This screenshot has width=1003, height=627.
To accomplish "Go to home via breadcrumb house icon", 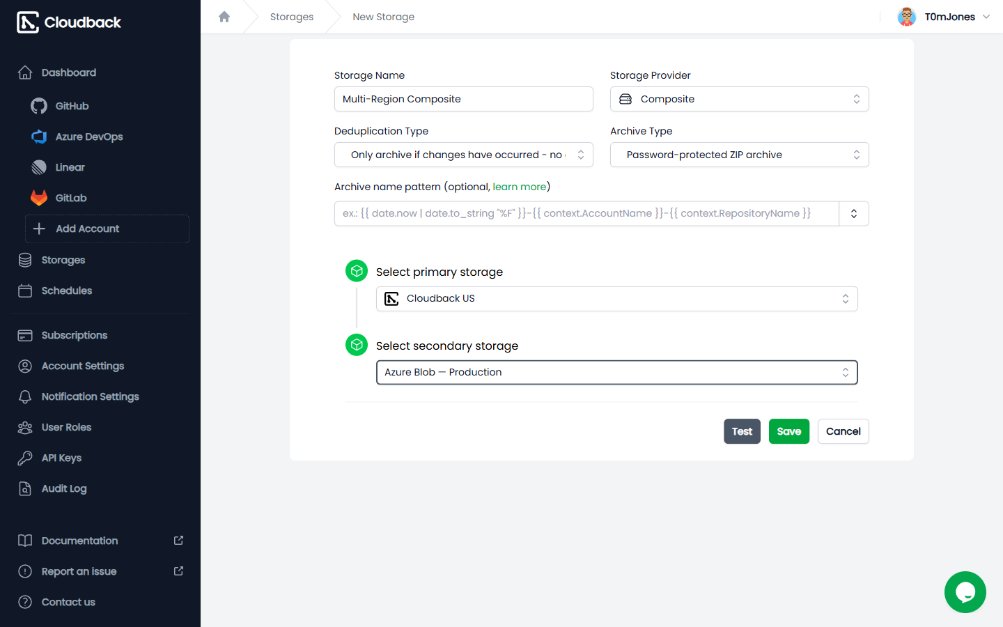I will [224, 17].
